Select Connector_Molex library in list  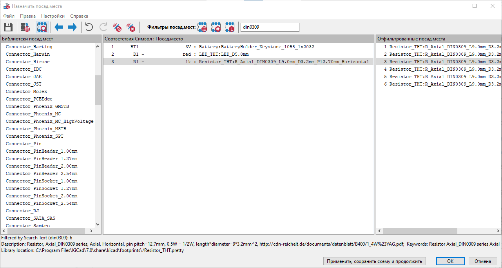point(26,91)
